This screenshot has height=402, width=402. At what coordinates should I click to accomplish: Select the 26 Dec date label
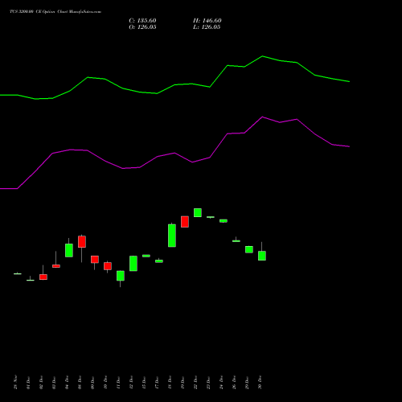click(x=234, y=382)
